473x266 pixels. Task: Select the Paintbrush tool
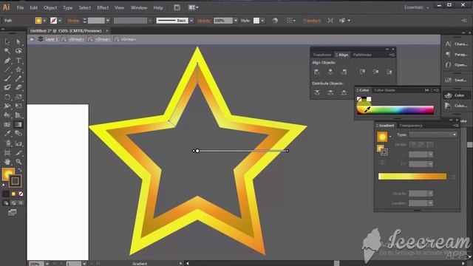point(7,79)
